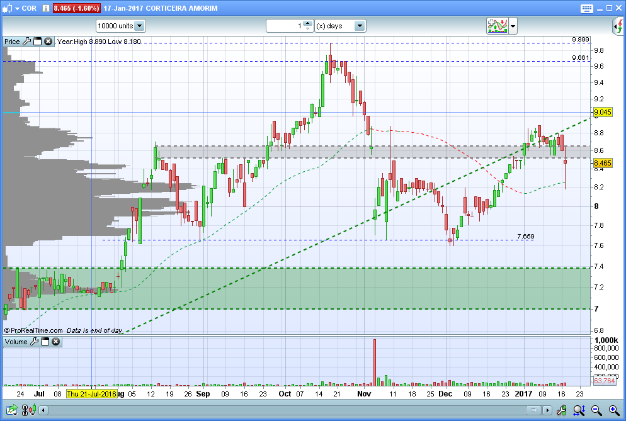Click the zoom out magnifier icon

[596, 411]
